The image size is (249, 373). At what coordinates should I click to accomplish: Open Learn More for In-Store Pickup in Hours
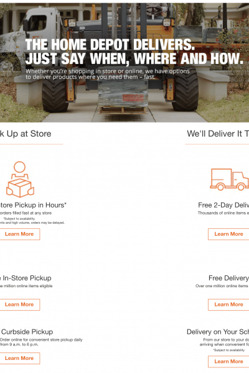click(x=19, y=234)
